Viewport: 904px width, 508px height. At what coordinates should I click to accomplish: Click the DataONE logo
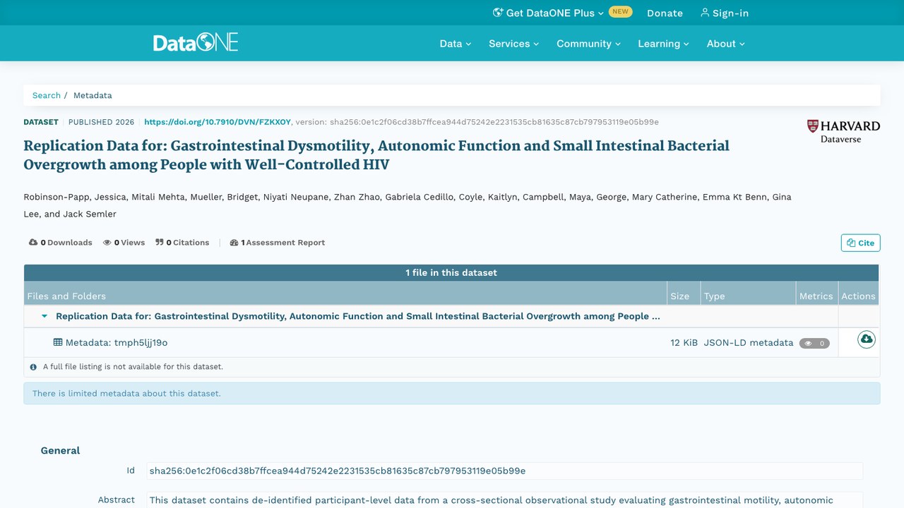(196, 43)
